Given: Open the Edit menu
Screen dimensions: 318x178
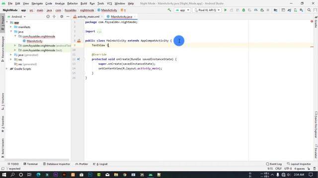Looking at the screenshot, I should click(x=18, y=3).
